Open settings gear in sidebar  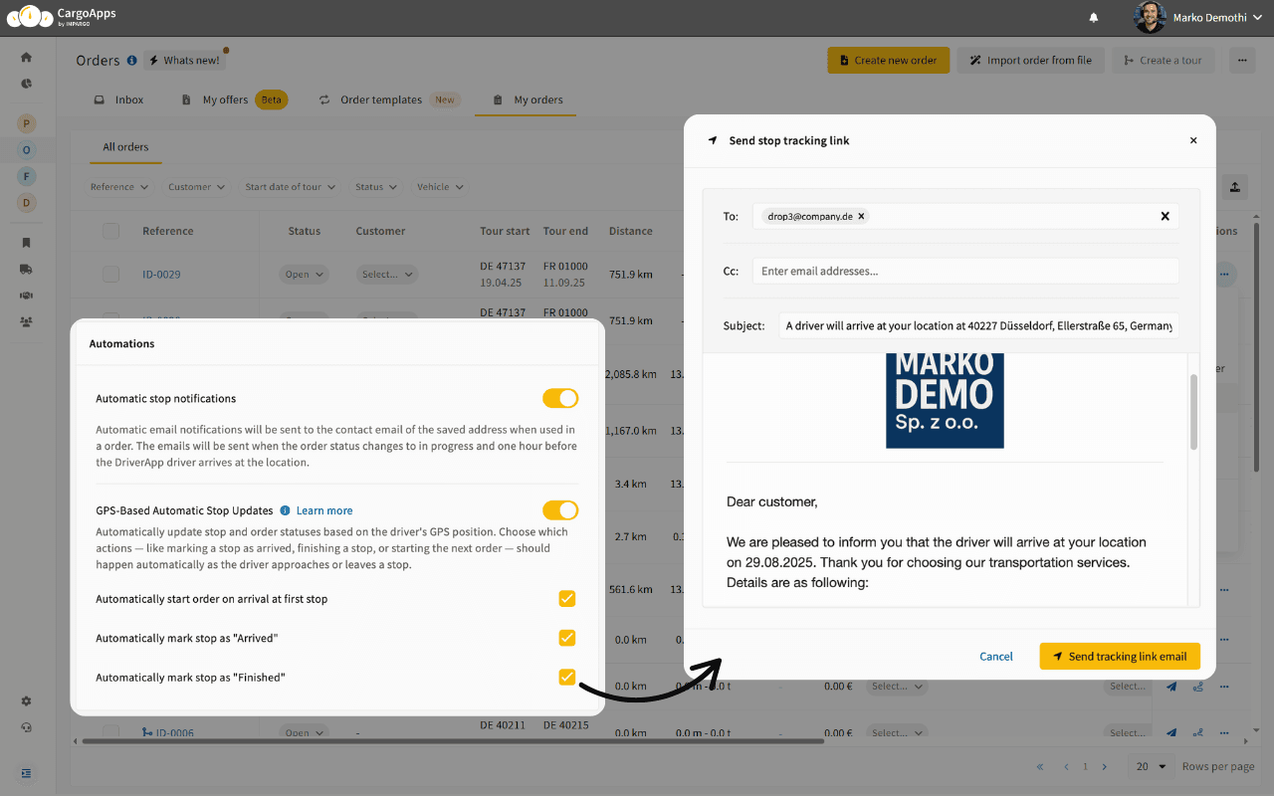point(27,701)
